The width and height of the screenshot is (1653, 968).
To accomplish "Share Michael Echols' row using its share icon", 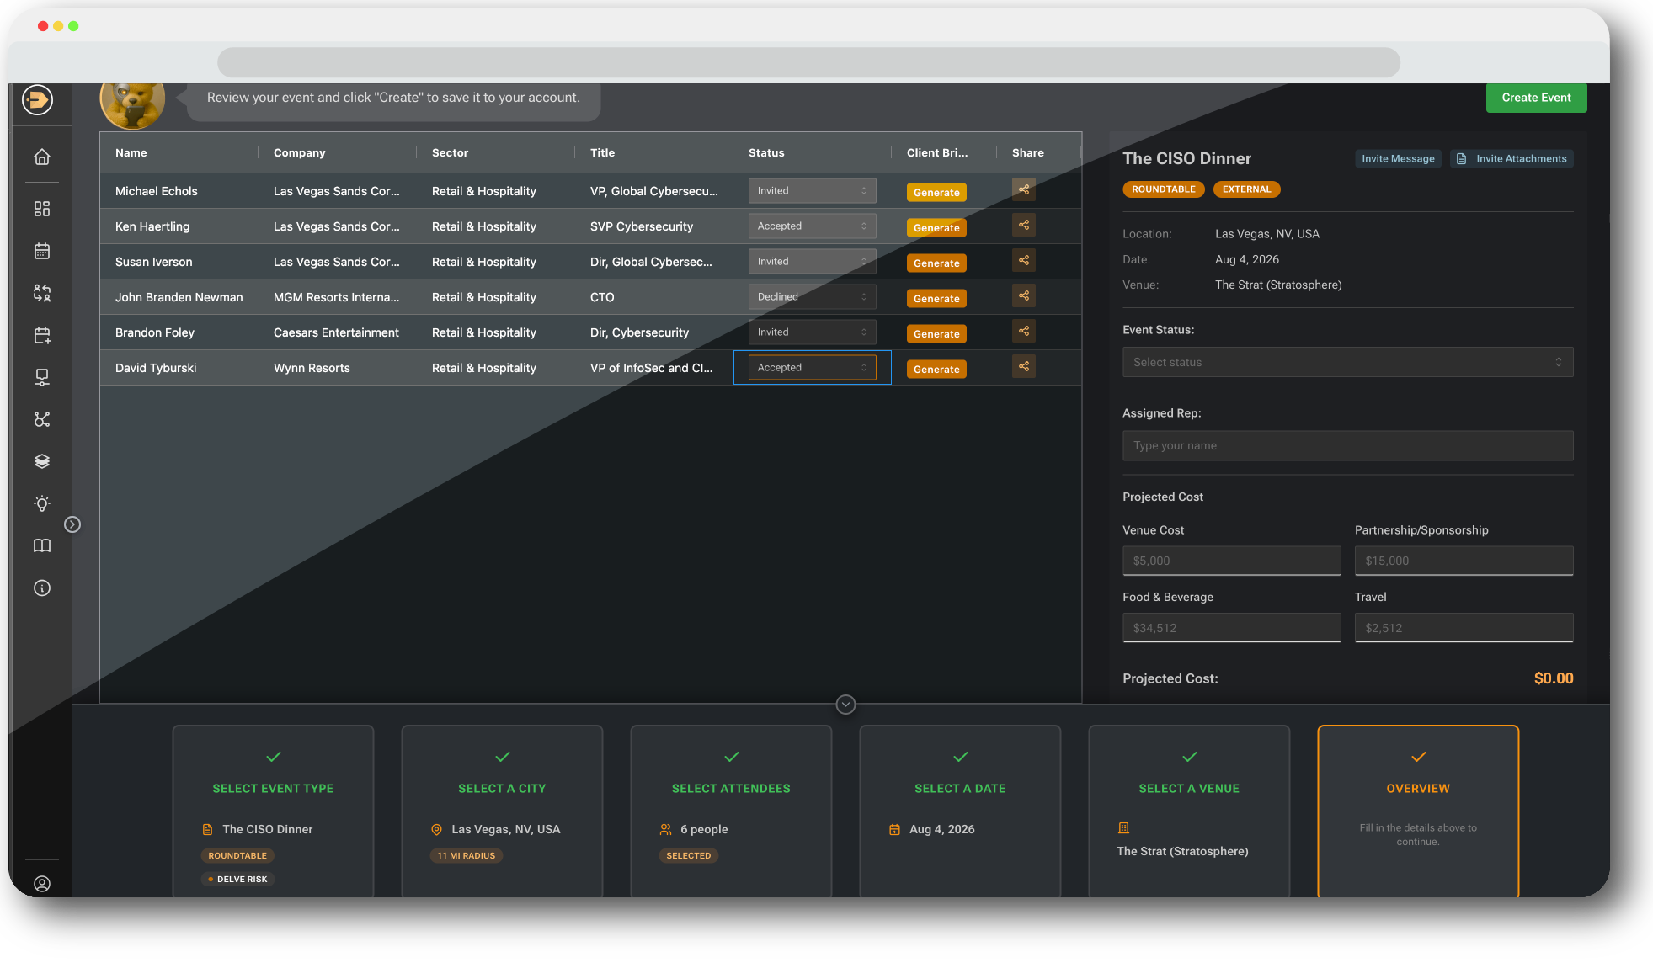I will 1023,190.
